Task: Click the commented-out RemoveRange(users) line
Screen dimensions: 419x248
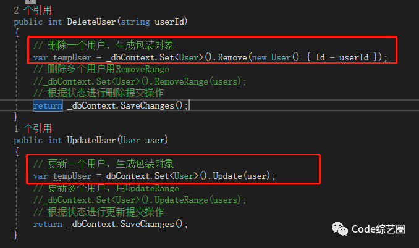Action: click(140, 81)
